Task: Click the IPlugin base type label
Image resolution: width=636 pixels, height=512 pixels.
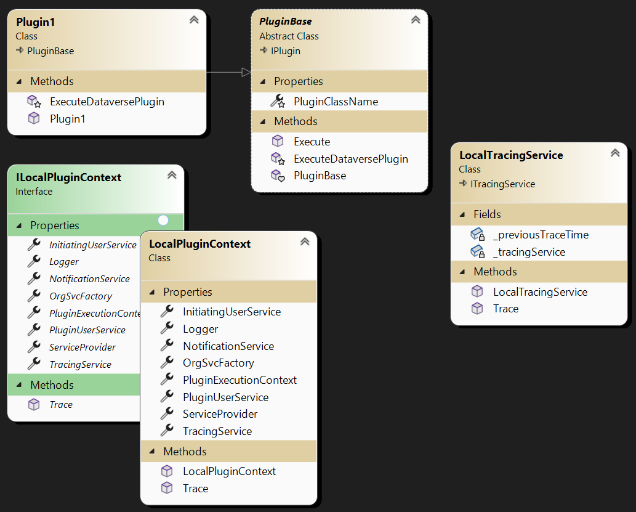Action: tap(285, 51)
